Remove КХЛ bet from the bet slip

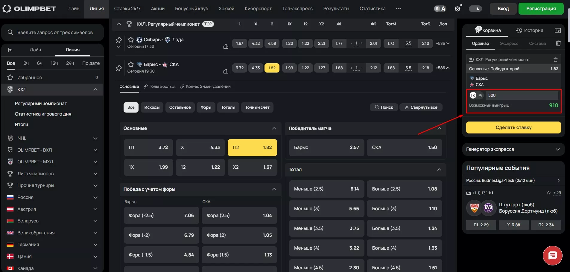(555, 60)
